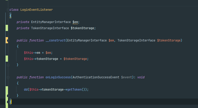Click fold end marker of __construct body
The height and width of the screenshot is (108, 198).
point(8,65)
